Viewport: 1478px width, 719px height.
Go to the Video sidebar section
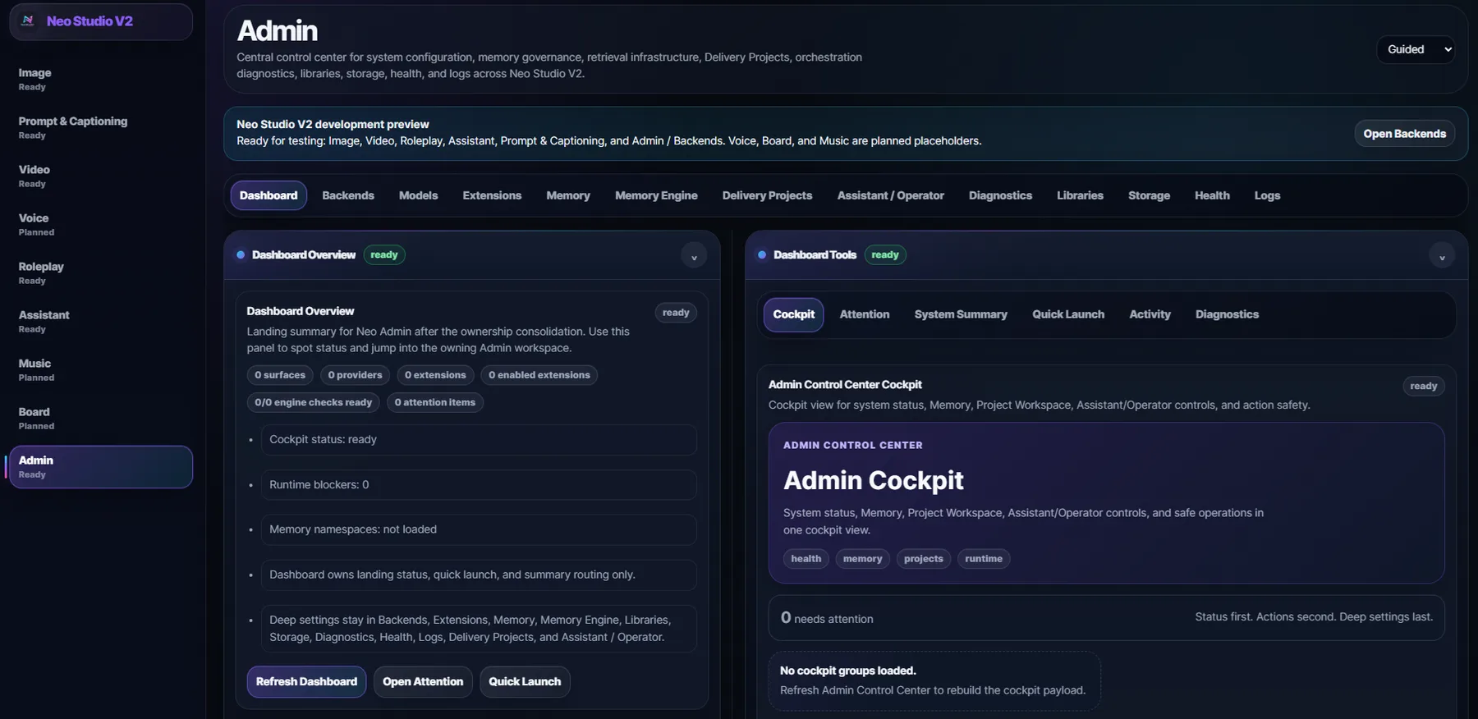pos(101,176)
